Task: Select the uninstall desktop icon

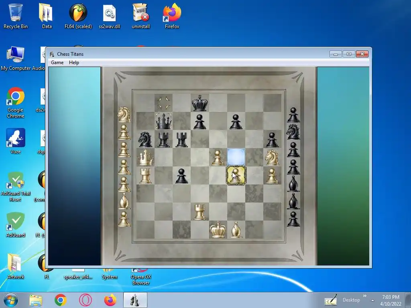Action: (x=141, y=16)
